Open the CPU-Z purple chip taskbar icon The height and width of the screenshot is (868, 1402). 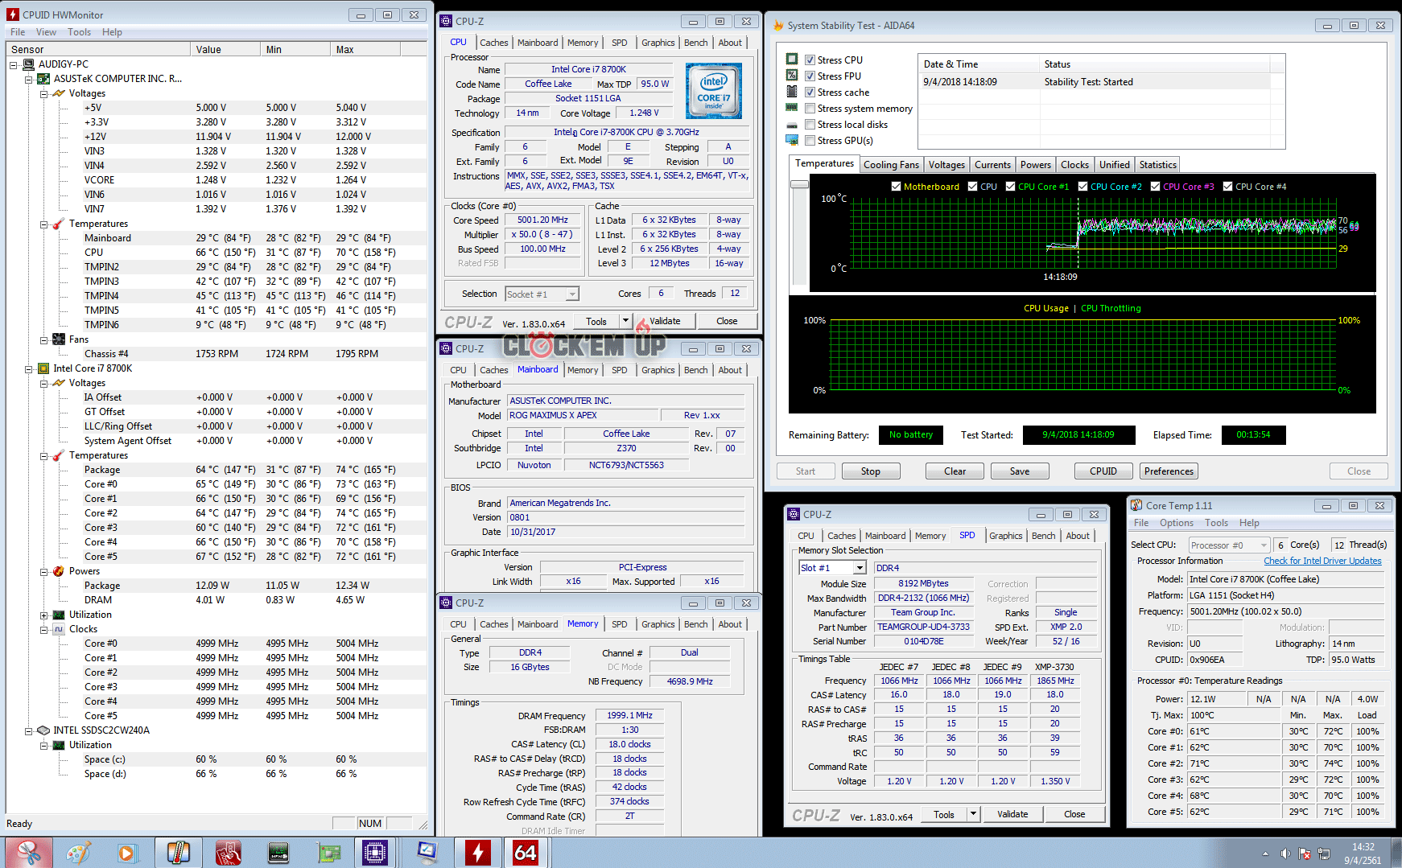click(375, 852)
